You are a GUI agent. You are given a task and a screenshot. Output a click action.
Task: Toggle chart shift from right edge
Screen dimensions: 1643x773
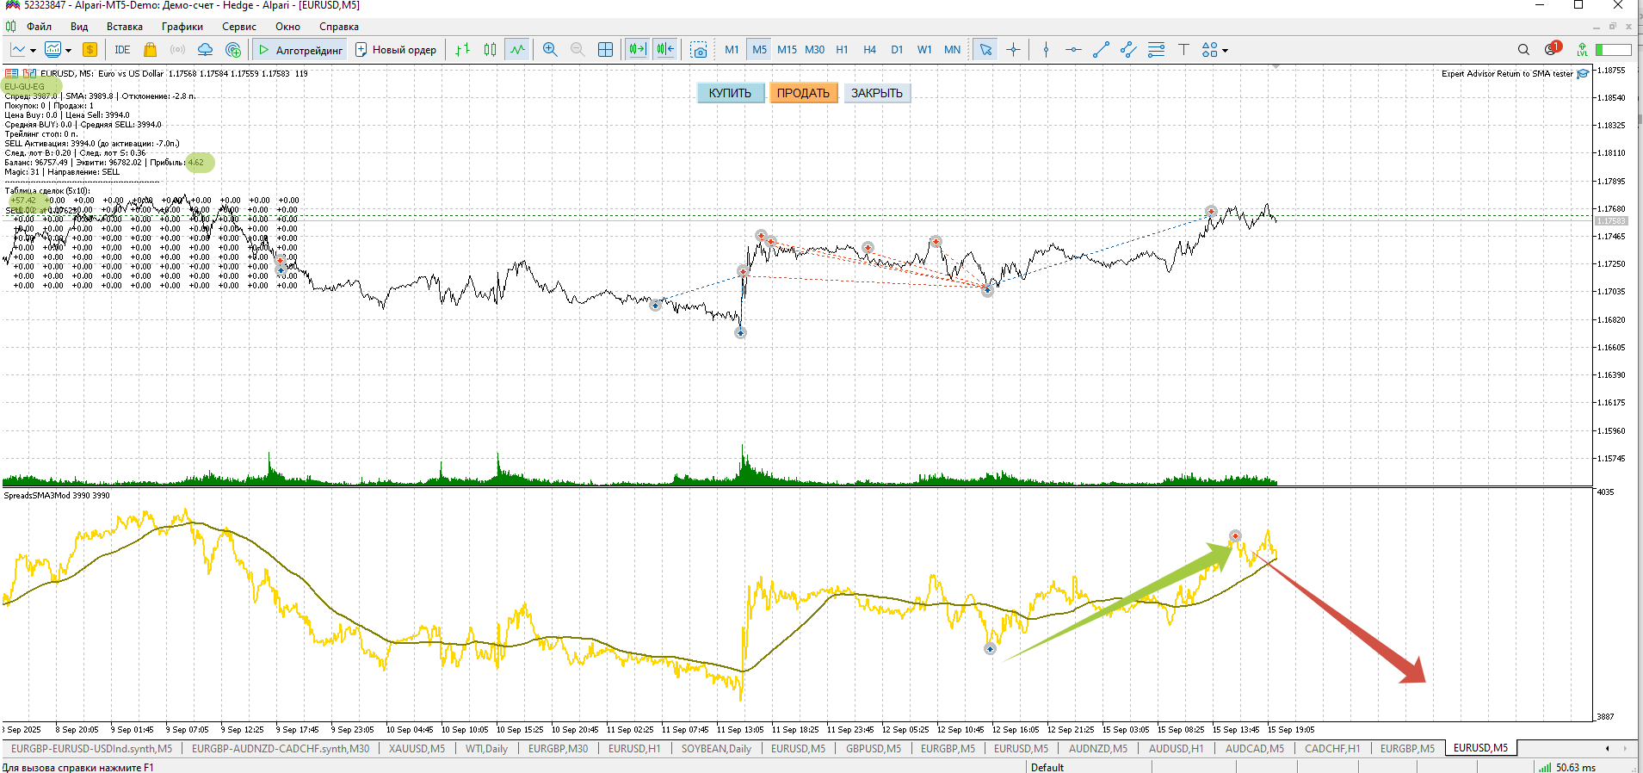(665, 50)
